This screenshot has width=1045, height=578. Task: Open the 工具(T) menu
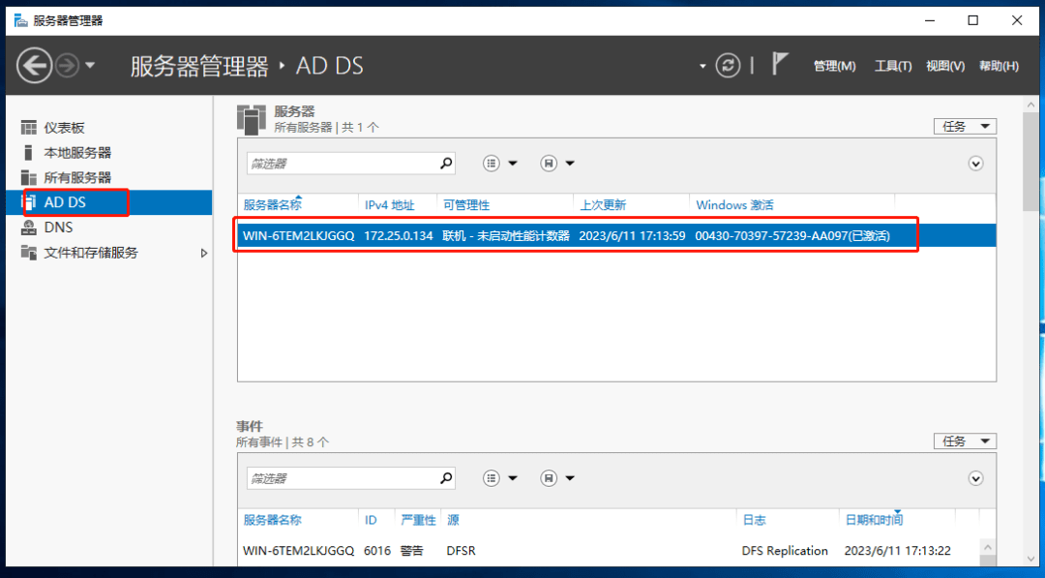click(x=892, y=66)
